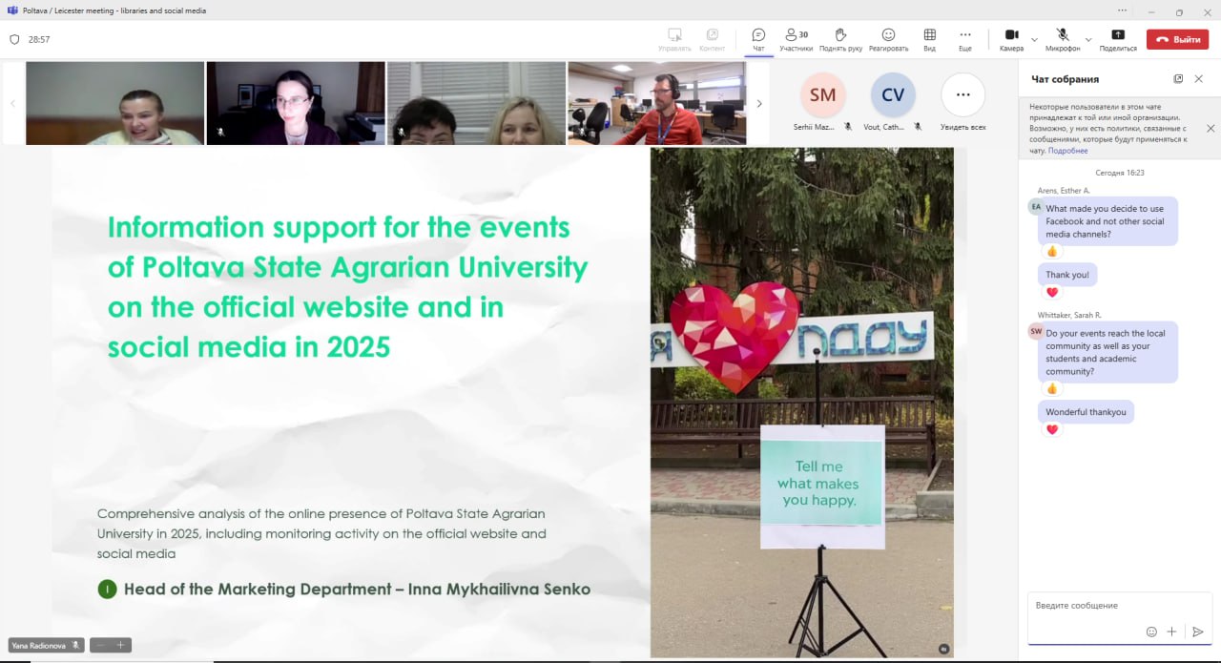Image resolution: width=1221 pixels, height=663 pixels.
Task: Show next participants with right chevron
Action: pos(759,103)
